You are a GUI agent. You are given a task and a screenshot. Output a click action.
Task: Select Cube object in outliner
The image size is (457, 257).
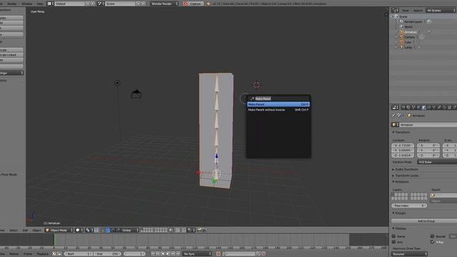(408, 42)
